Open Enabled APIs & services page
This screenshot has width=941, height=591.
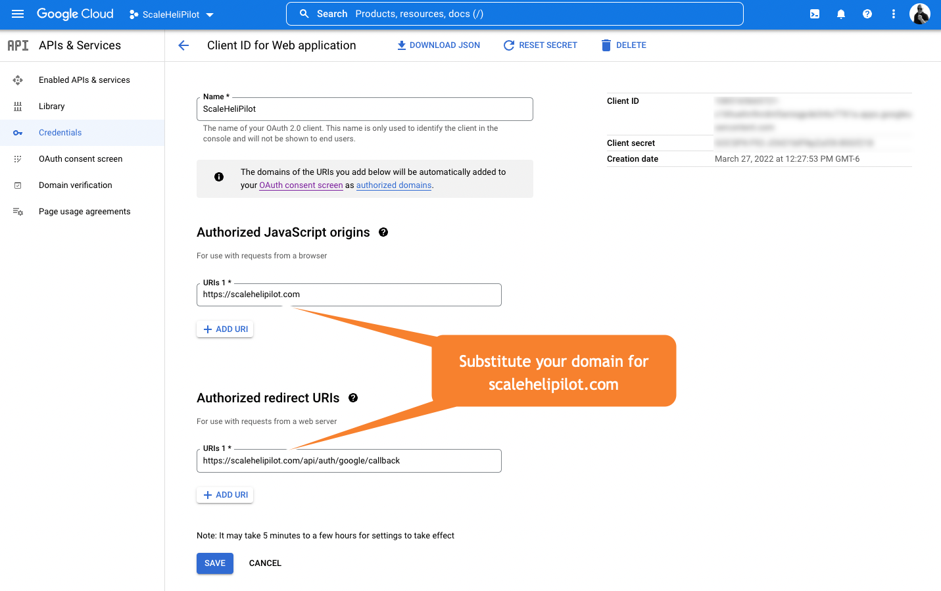[x=84, y=80]
